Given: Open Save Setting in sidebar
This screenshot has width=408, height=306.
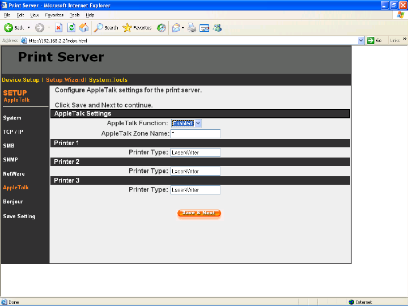Looking at the screenshot, I should click(19, 216).
